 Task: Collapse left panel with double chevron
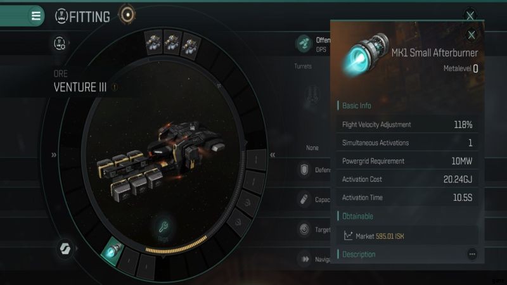(x=54, y=155)
